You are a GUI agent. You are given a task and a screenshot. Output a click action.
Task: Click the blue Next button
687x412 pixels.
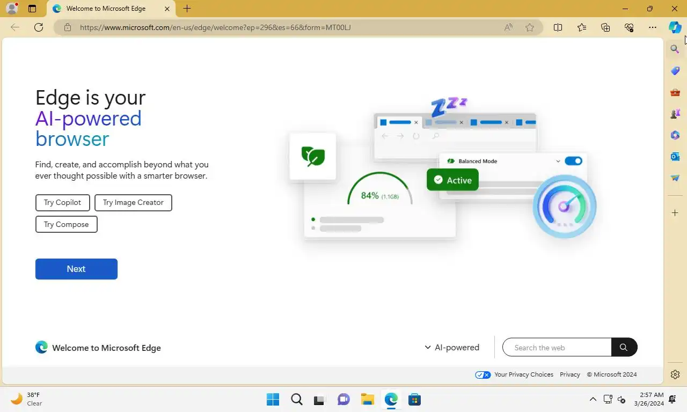tap(76, 269)
